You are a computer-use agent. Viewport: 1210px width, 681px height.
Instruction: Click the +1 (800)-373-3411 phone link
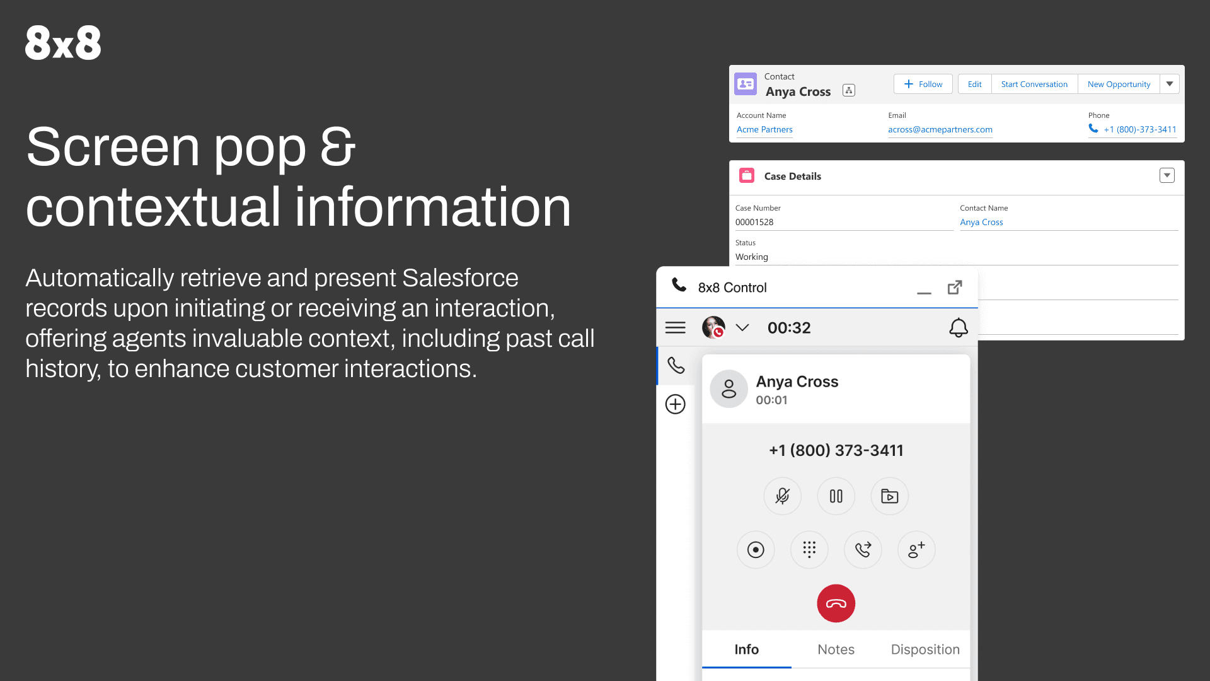(x=1140, y=129)
